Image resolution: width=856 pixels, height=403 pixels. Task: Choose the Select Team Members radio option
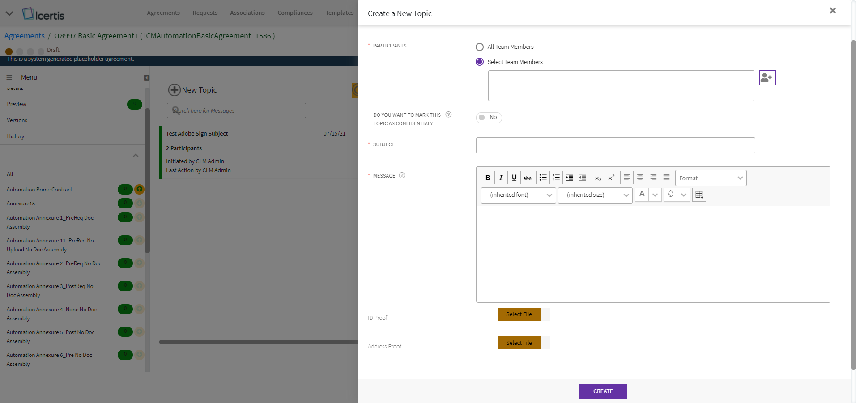(480, 62)
